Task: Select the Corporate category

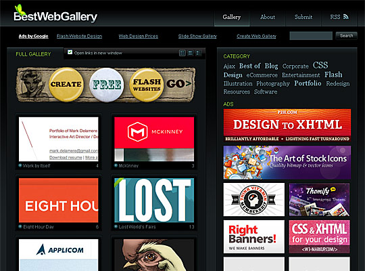Action: click(295, 66)
